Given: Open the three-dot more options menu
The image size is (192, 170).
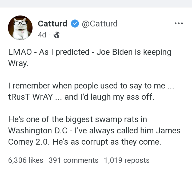Looking at the screenshot, I should (x=178, y=24).
